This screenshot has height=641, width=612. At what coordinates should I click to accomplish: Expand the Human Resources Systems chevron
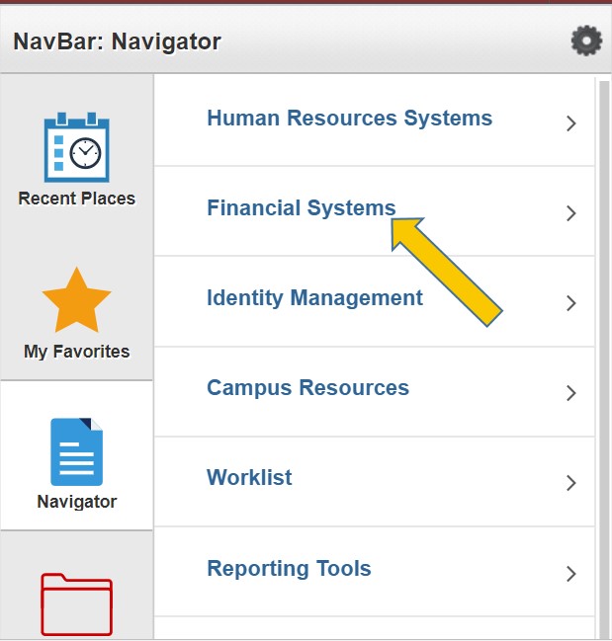[x=571, y=123]
